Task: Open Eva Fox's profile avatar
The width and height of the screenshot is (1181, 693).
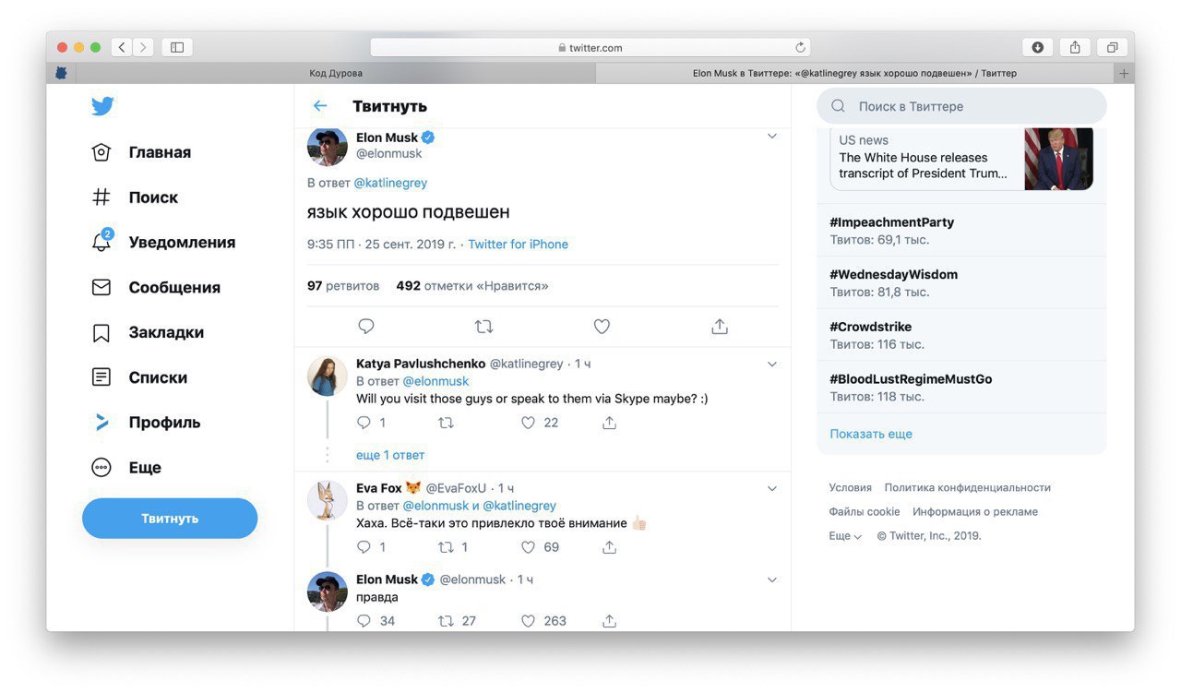Action: (327, 500)
